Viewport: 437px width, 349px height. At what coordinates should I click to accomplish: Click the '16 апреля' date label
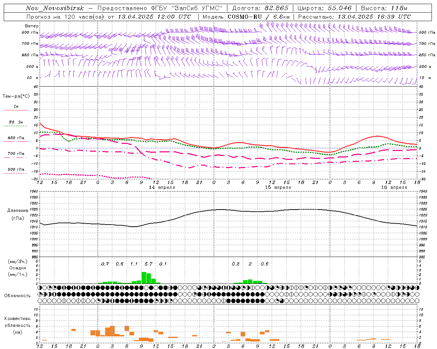tap(394, 187)
